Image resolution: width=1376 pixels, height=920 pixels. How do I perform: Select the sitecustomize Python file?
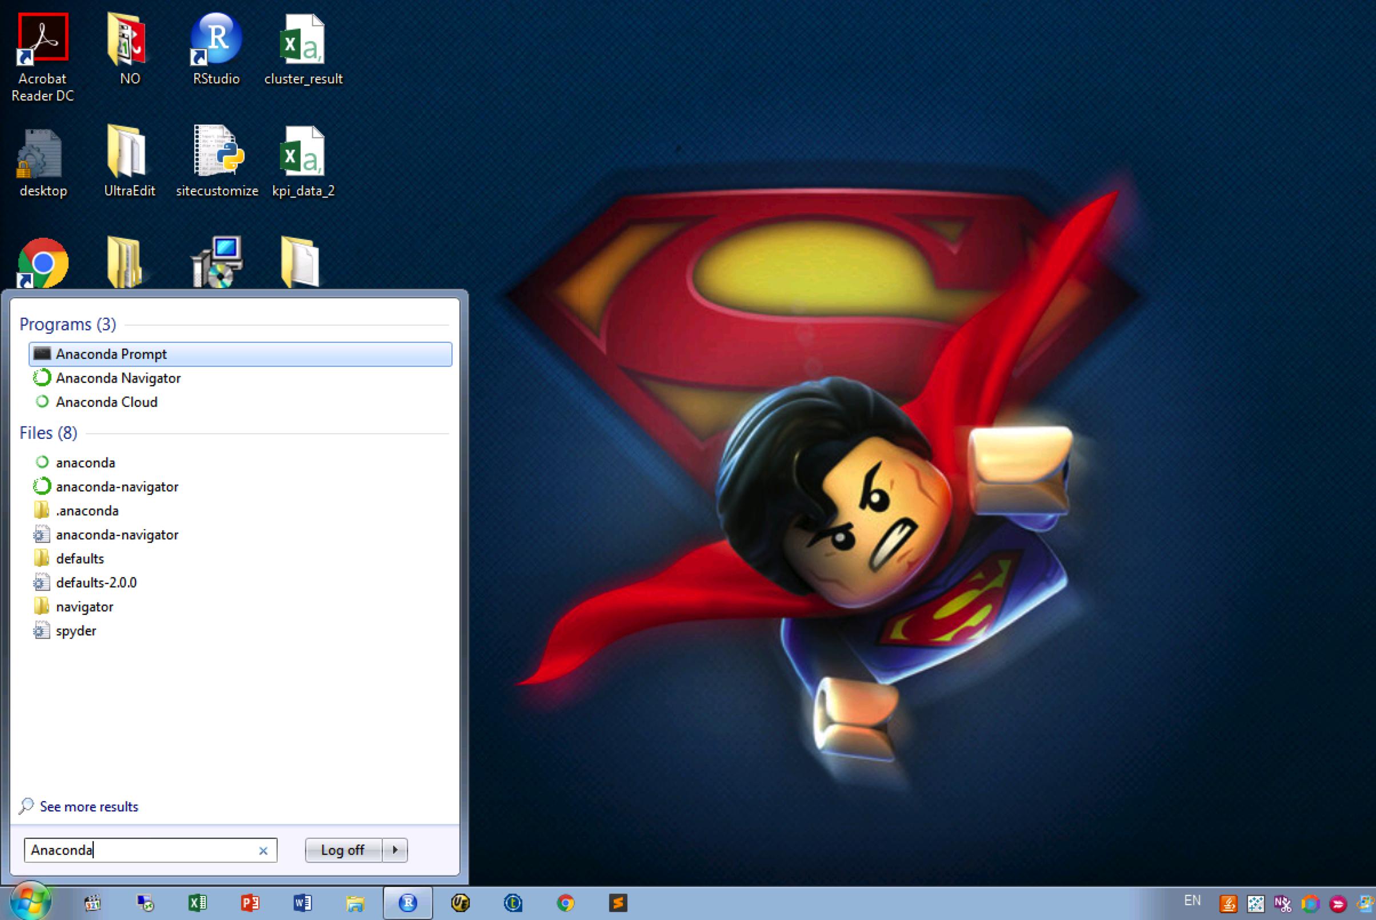click(217, 161)
